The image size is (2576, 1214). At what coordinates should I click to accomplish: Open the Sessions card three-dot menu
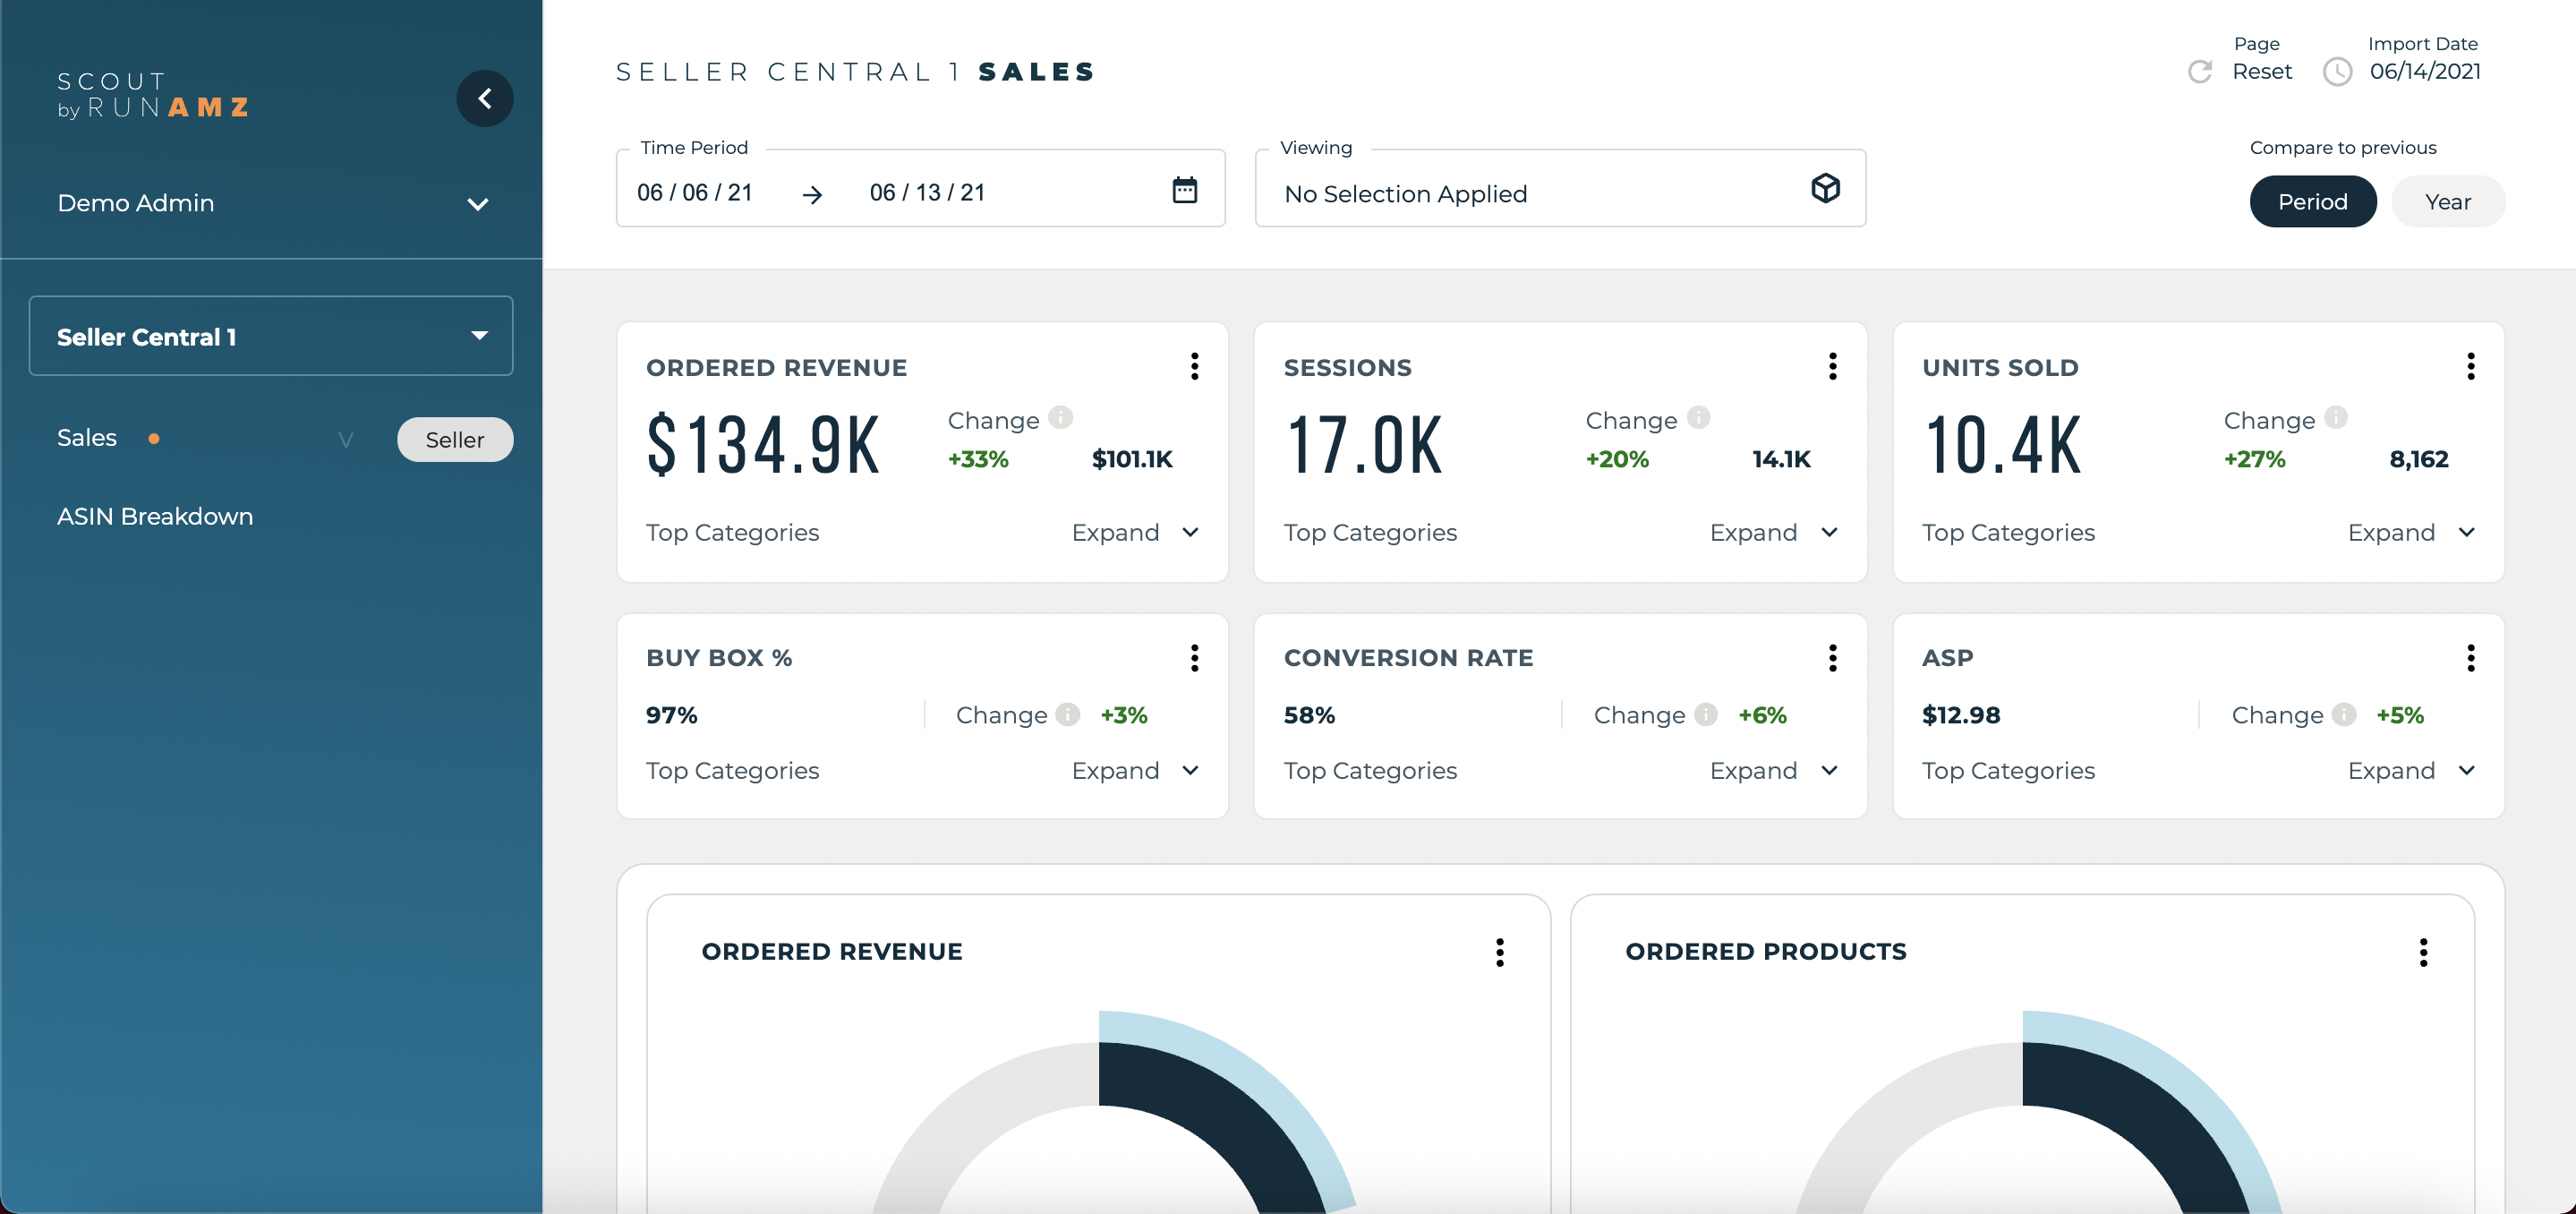[1832, 366]
